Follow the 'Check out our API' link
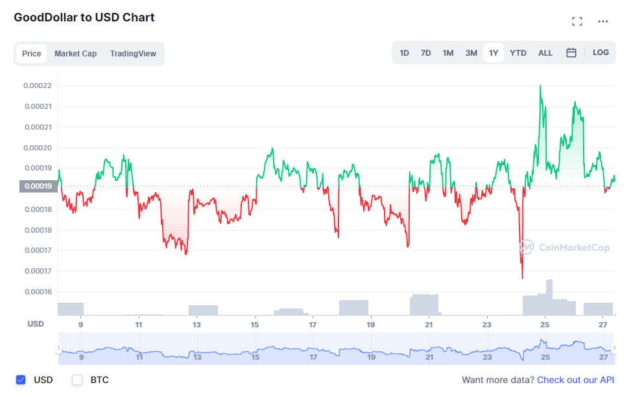Screen dimensions: 631x396 [575, 380]
